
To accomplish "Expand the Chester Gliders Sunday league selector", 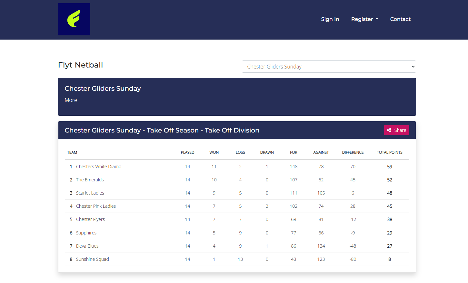I will (x=329, y=67).
